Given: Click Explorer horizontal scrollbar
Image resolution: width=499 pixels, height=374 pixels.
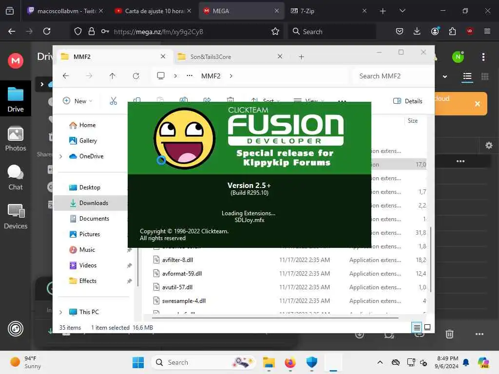Looking at the screenshot, I should coord(275,318).
